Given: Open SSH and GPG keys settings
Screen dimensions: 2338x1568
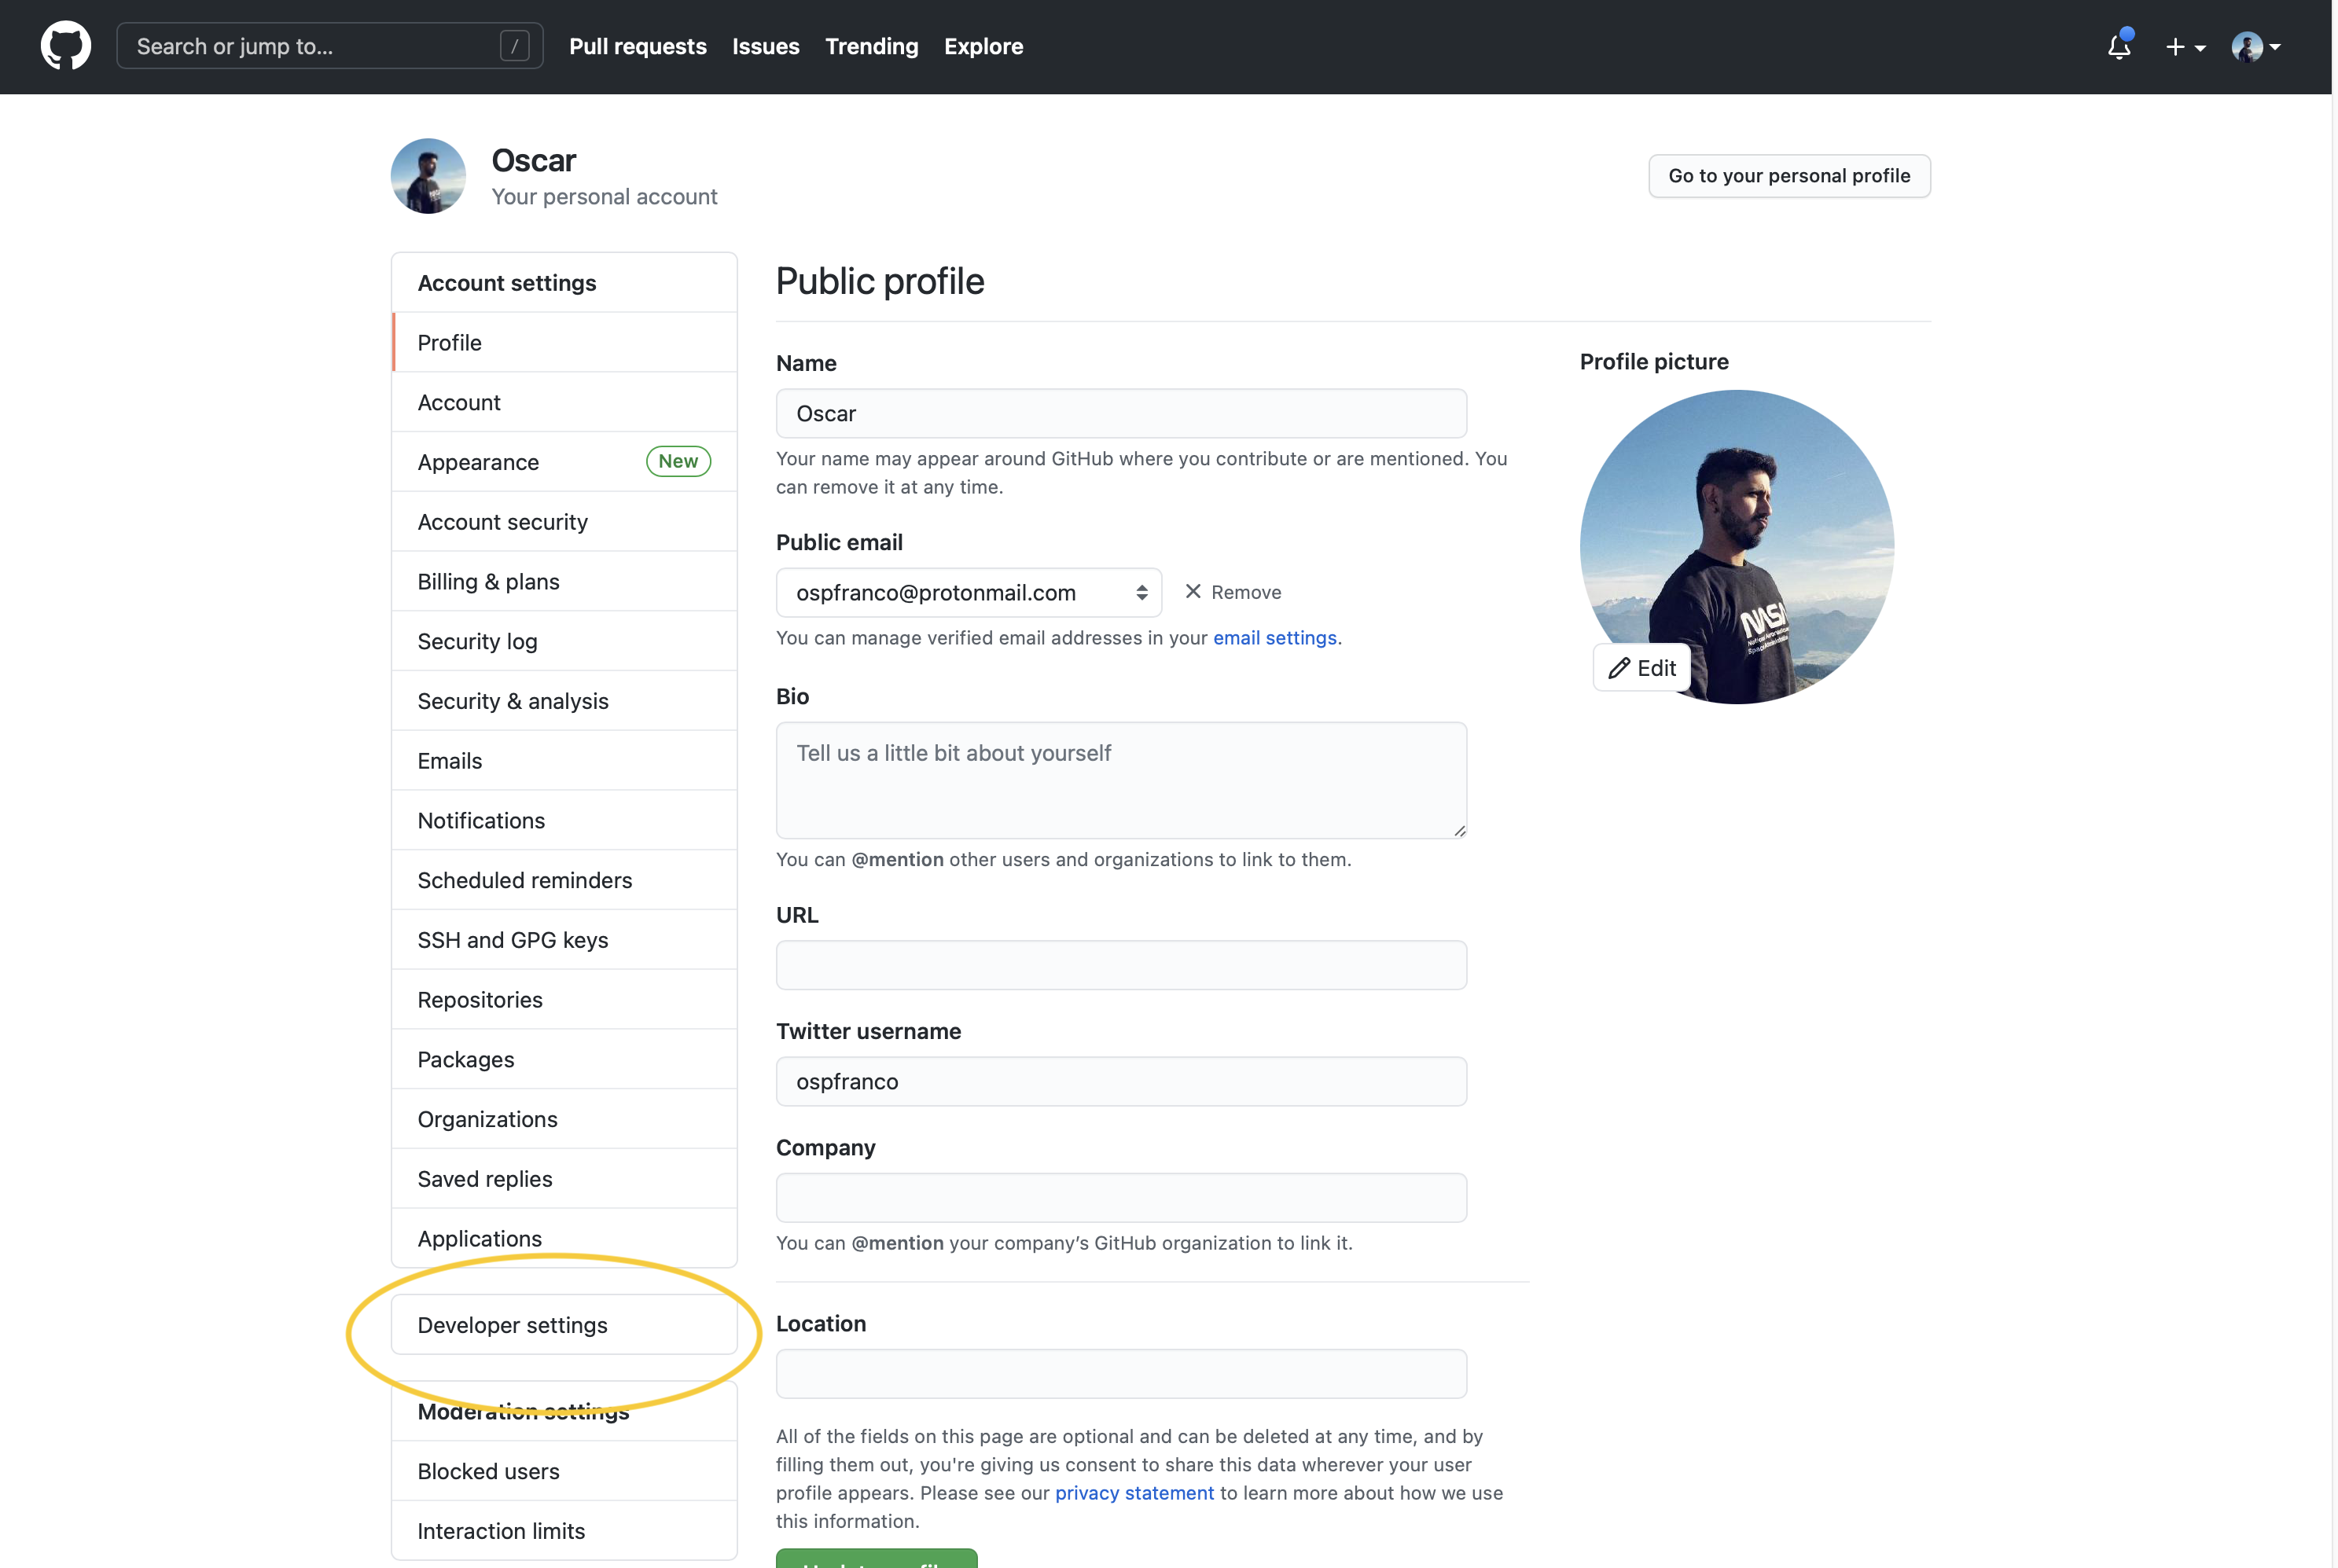Looking at the screenshot, I should tap(564, 940).
